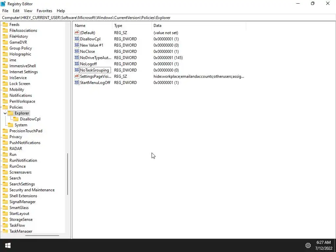Select the StartLayout key
336x252 pixels.
[x=19, y=213]
